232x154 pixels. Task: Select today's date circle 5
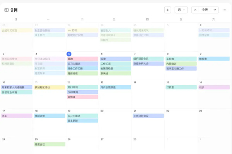tap(69, 54)
